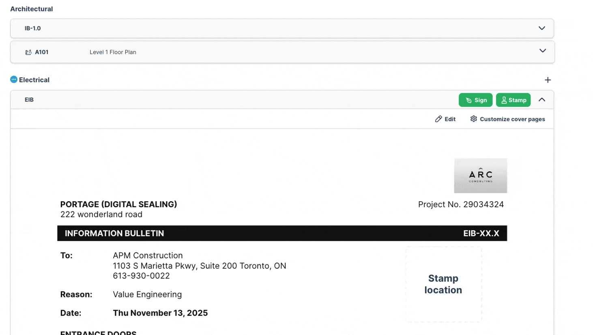Click the pencil Edit icon
The width and height of the screenshot is (593, 335).
[438, 119]
